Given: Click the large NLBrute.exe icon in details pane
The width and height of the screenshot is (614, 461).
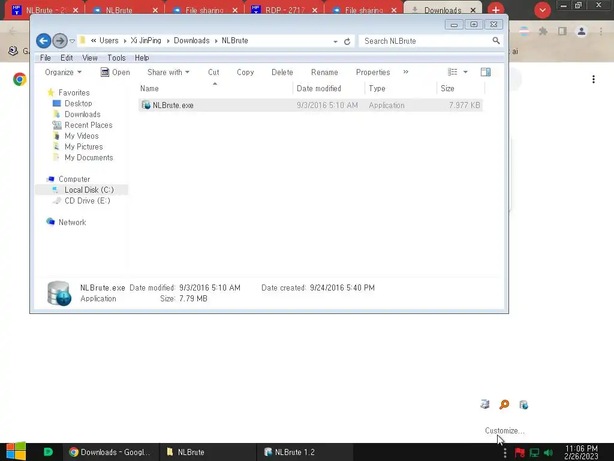Looking at the screenshot, I should coord(59,293).
